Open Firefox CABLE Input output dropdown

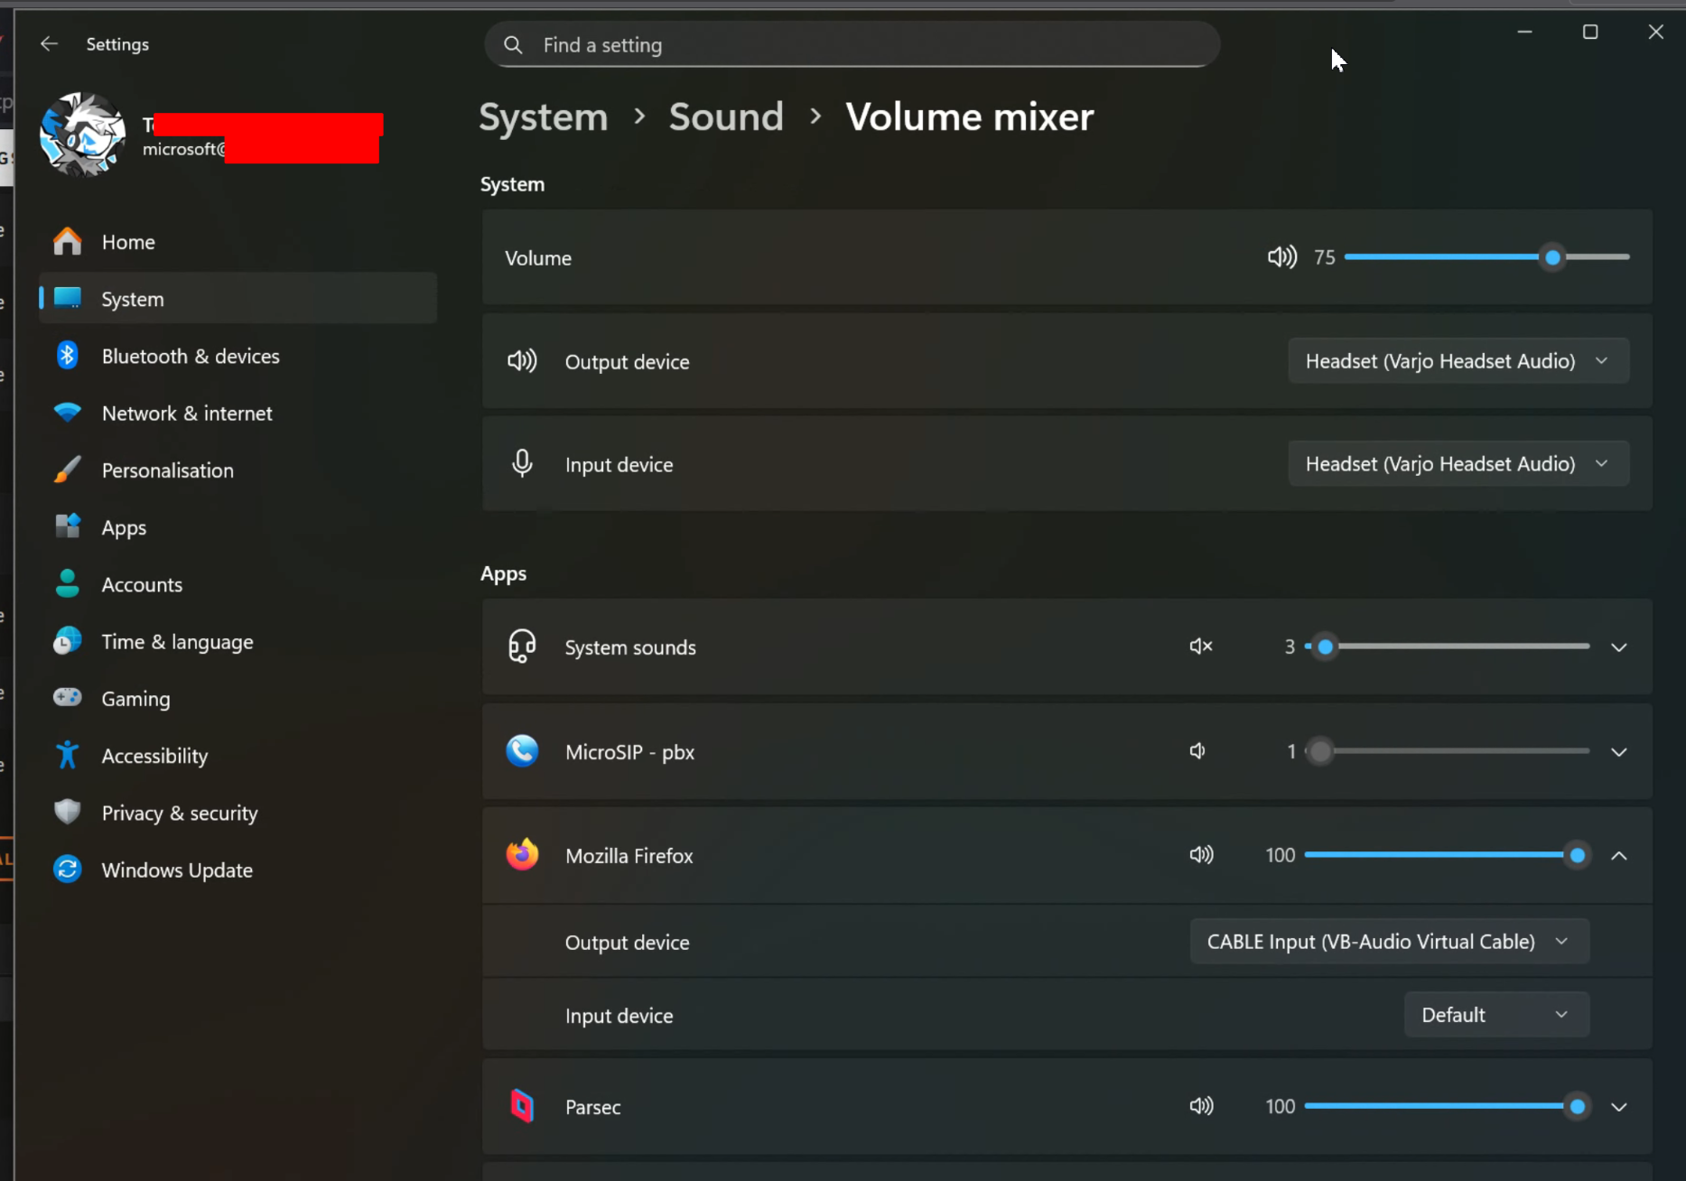click(x=1389, y=942)
